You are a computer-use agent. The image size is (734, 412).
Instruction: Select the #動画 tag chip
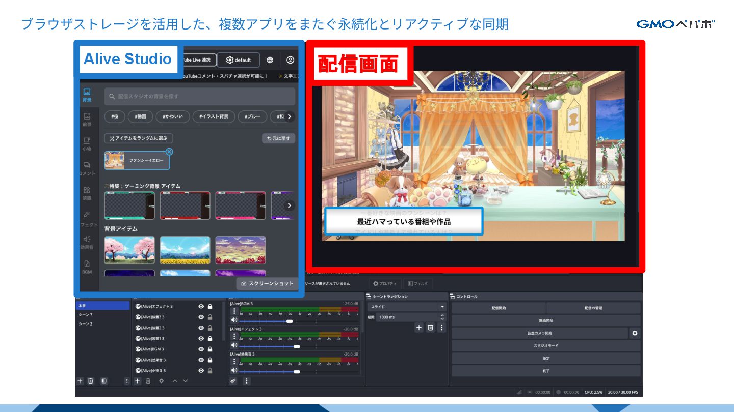coord(140,116)
